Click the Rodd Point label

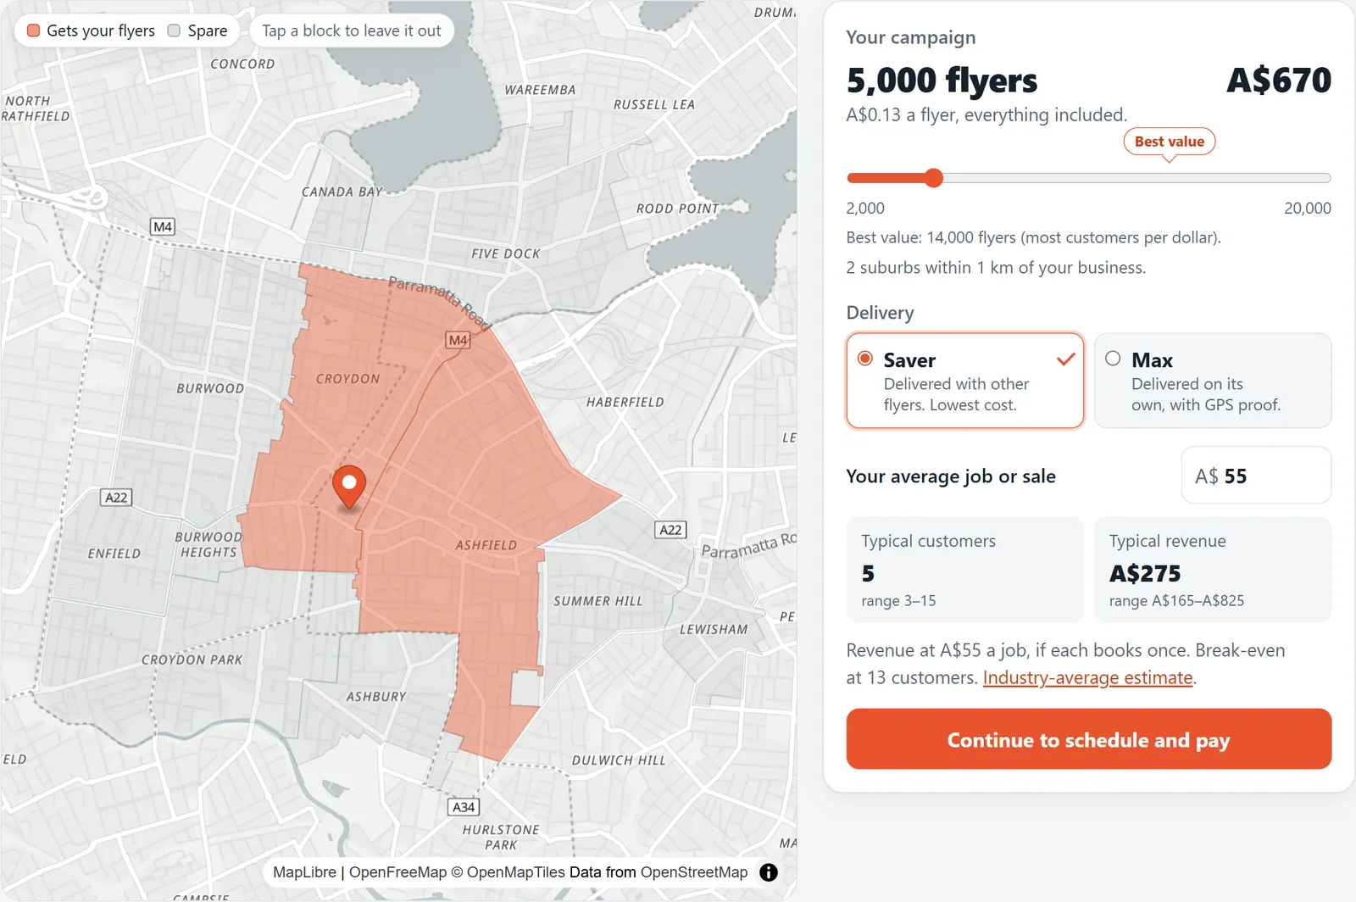[x=678, y=209]
